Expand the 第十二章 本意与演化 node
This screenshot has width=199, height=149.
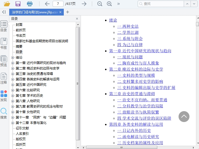13,123
